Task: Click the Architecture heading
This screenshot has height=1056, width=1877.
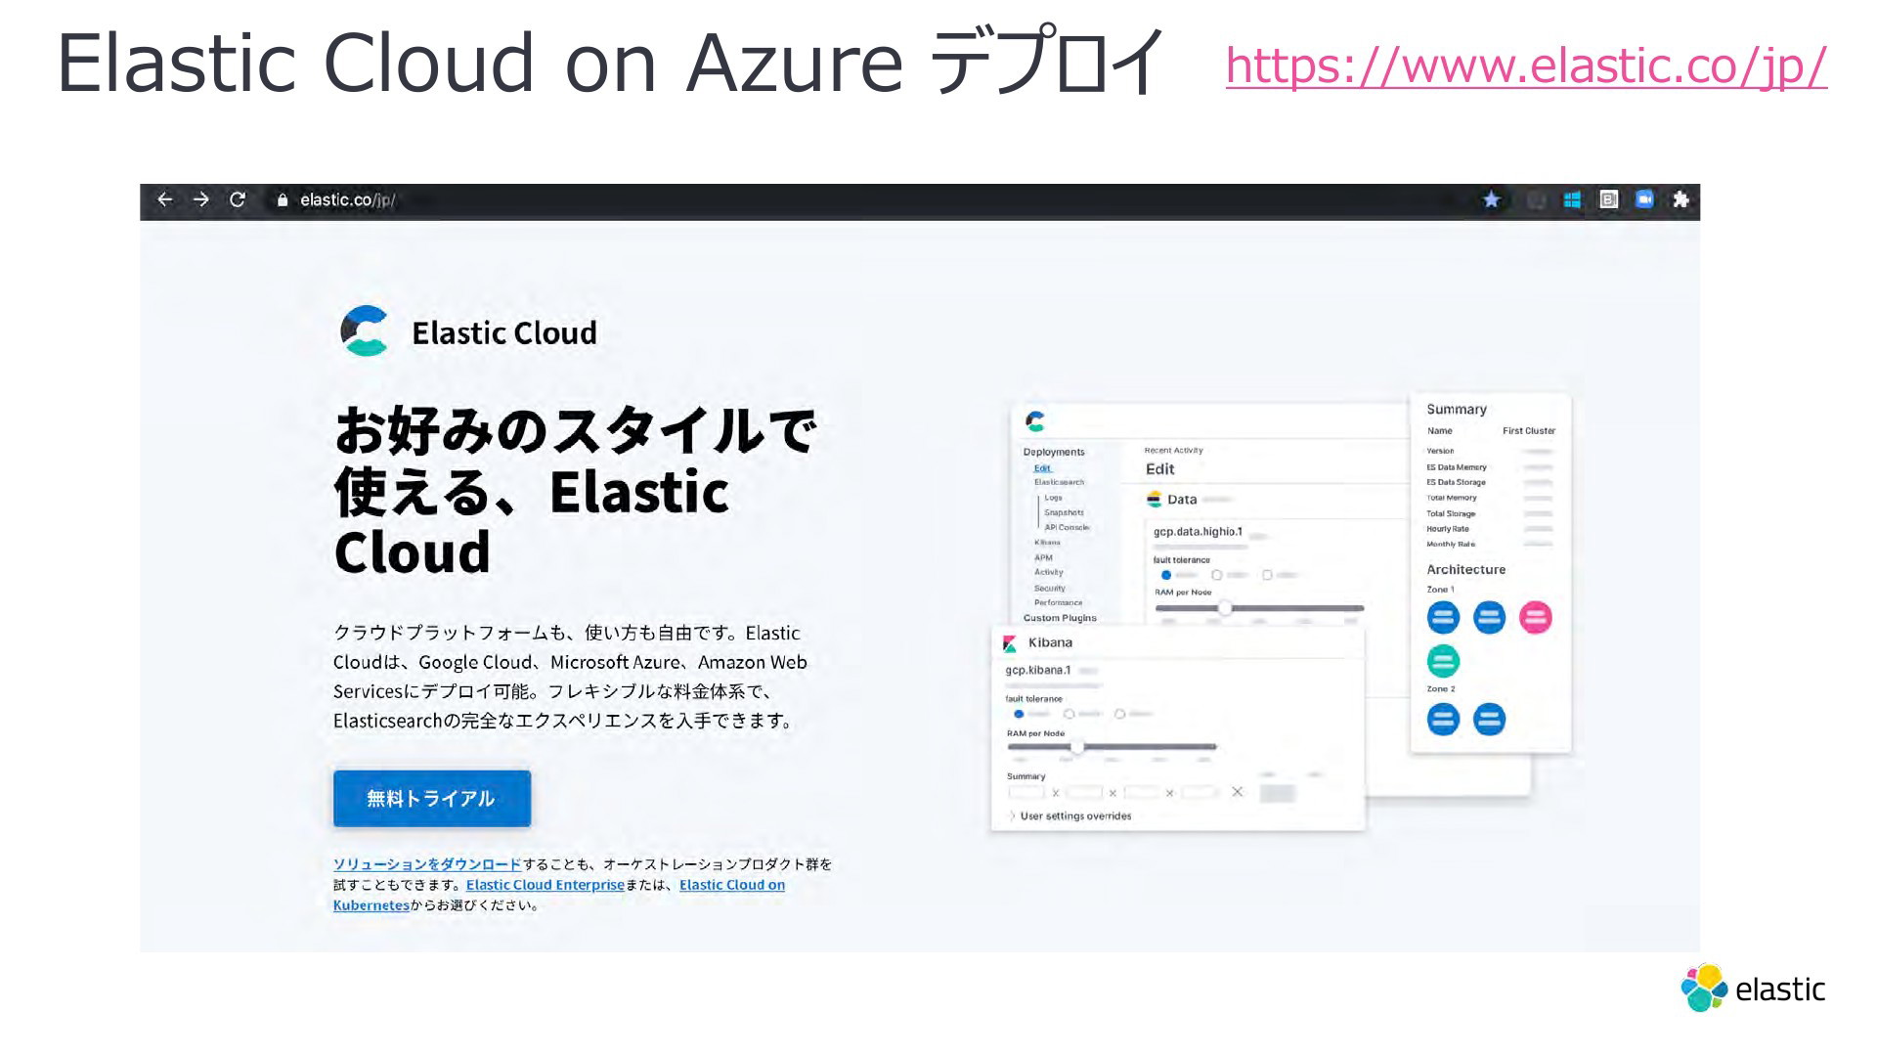Action: pyautogui.click(x=1465, y=570)
